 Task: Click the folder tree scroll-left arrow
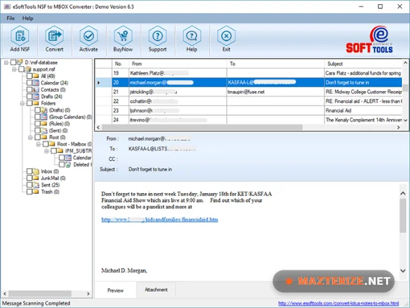[x=5, y=294]
